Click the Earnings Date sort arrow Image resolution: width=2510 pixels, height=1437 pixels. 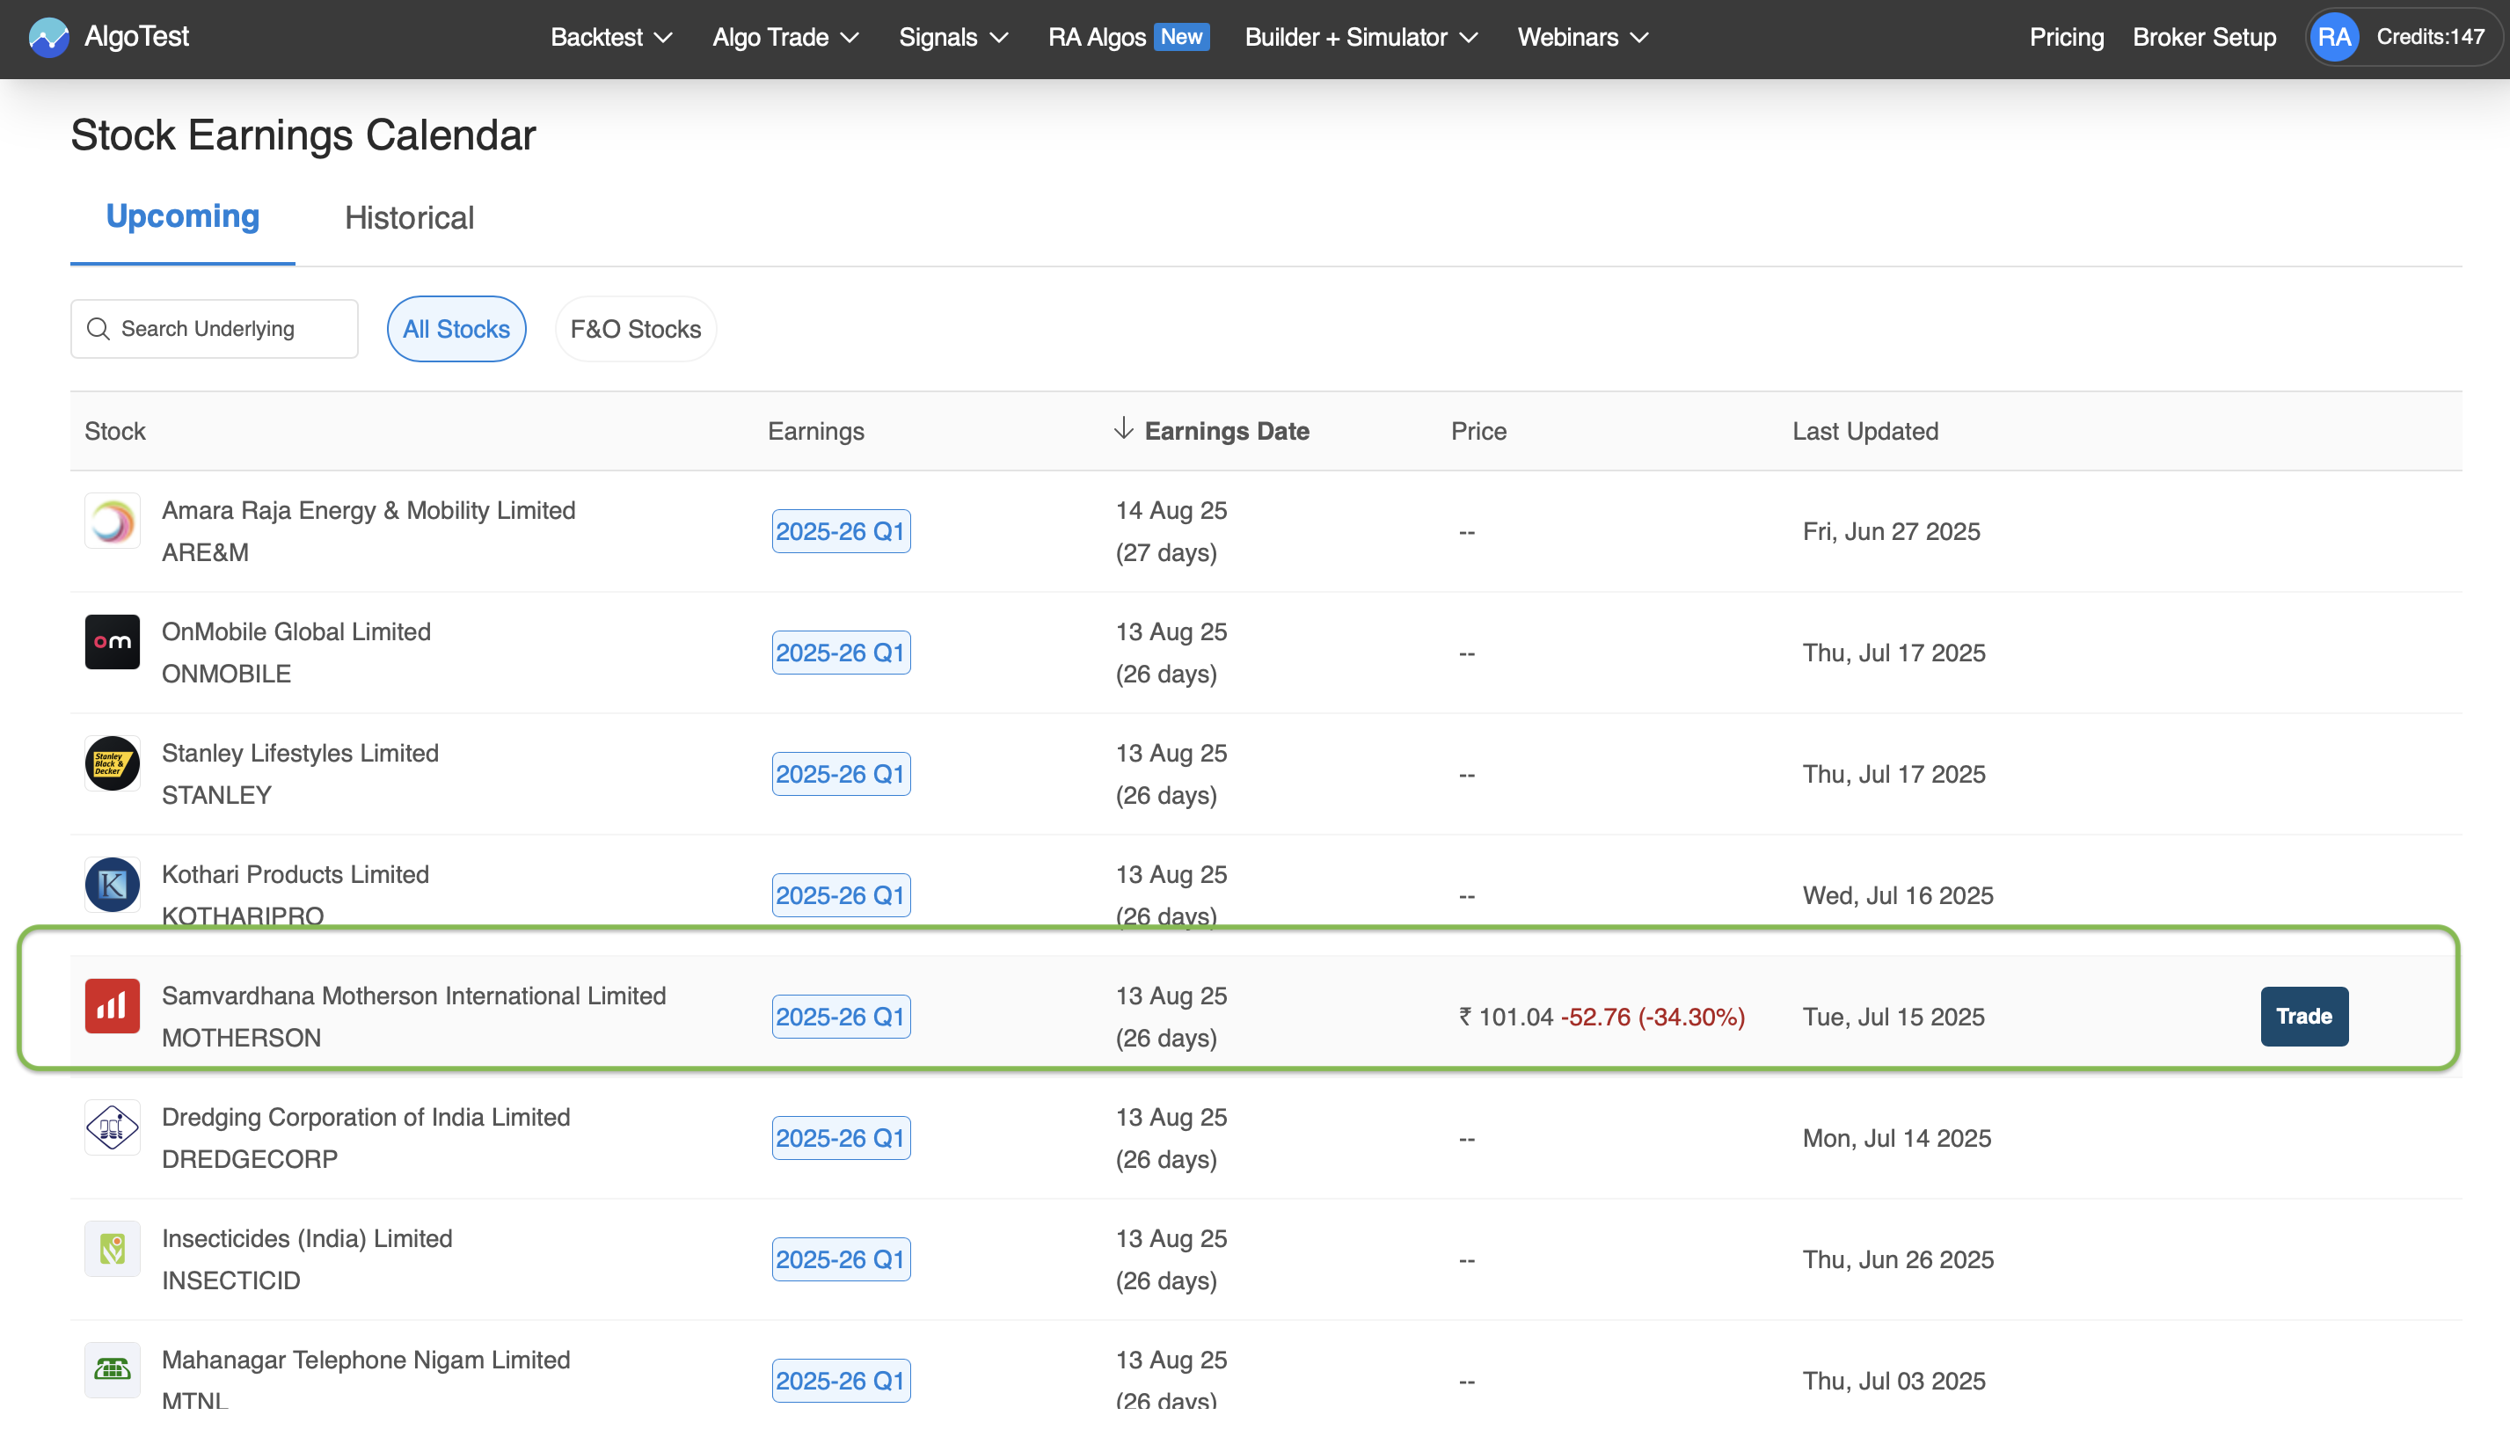[x=1123, y=429]
